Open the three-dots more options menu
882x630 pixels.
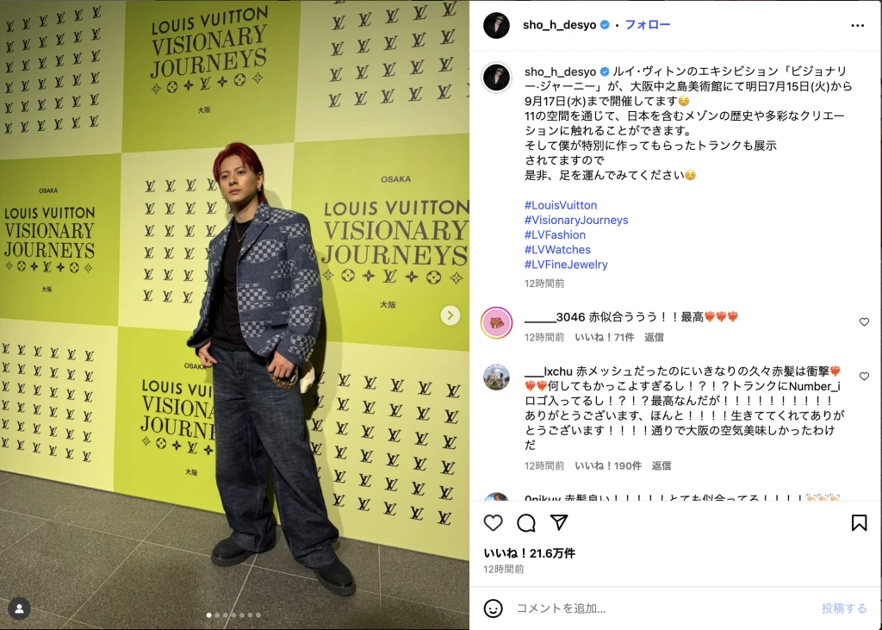pos(857,25)
